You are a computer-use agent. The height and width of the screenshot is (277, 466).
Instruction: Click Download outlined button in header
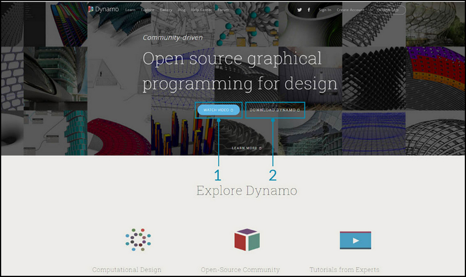tap(388, 10)
